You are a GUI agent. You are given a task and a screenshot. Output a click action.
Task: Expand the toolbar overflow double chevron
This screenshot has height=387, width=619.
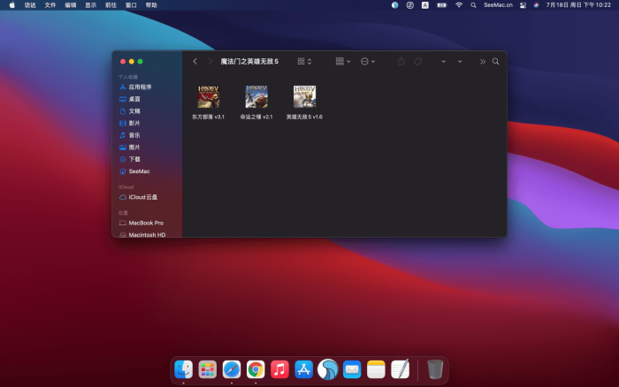[x=482, y=62]
